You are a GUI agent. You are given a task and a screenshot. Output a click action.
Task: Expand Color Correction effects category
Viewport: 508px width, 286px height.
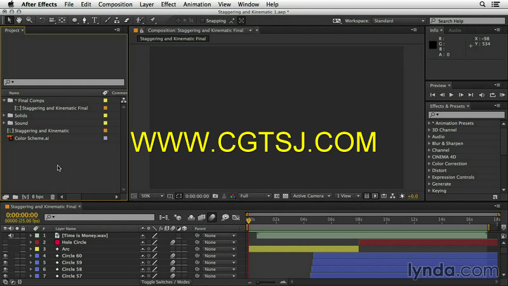click(x=429, y=164)
